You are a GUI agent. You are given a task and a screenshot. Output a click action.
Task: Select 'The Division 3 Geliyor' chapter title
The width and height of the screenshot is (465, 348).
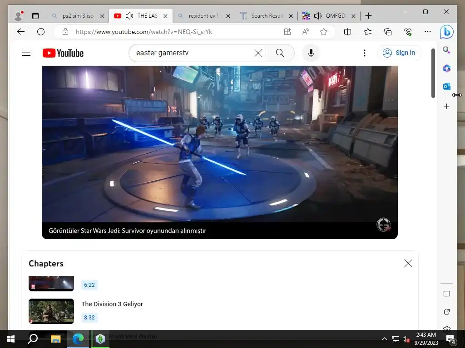click(x=112, y=304)
